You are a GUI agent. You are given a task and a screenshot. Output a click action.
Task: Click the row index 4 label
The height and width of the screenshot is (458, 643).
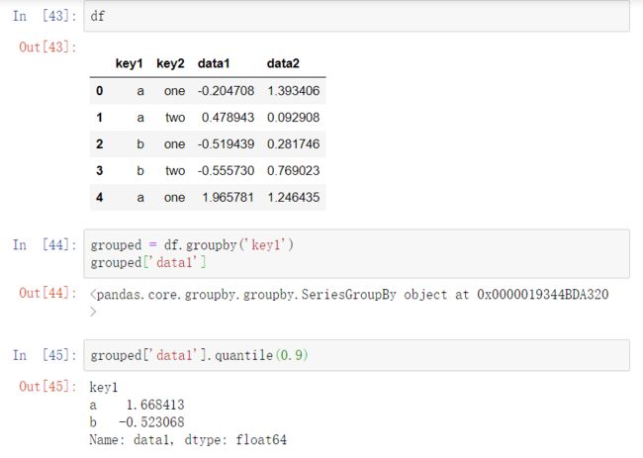click(x=99, y=197)
